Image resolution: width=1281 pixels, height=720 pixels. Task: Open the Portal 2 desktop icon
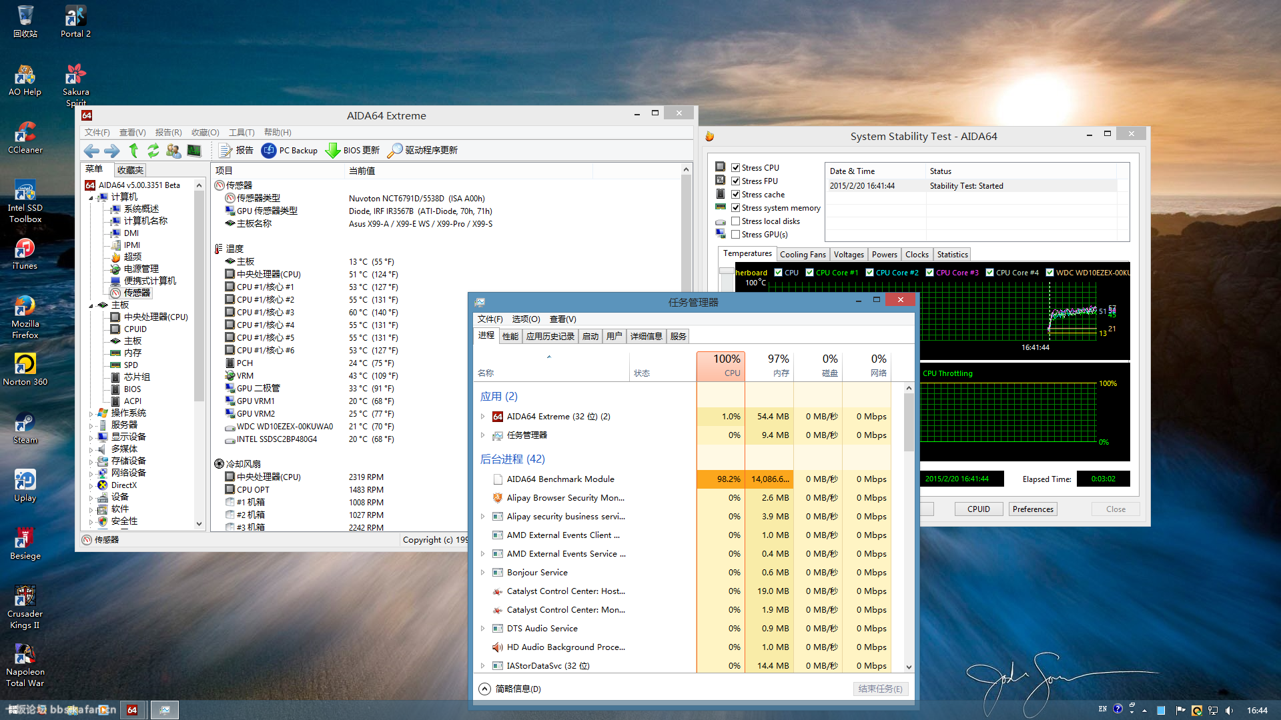pos(75,21)
